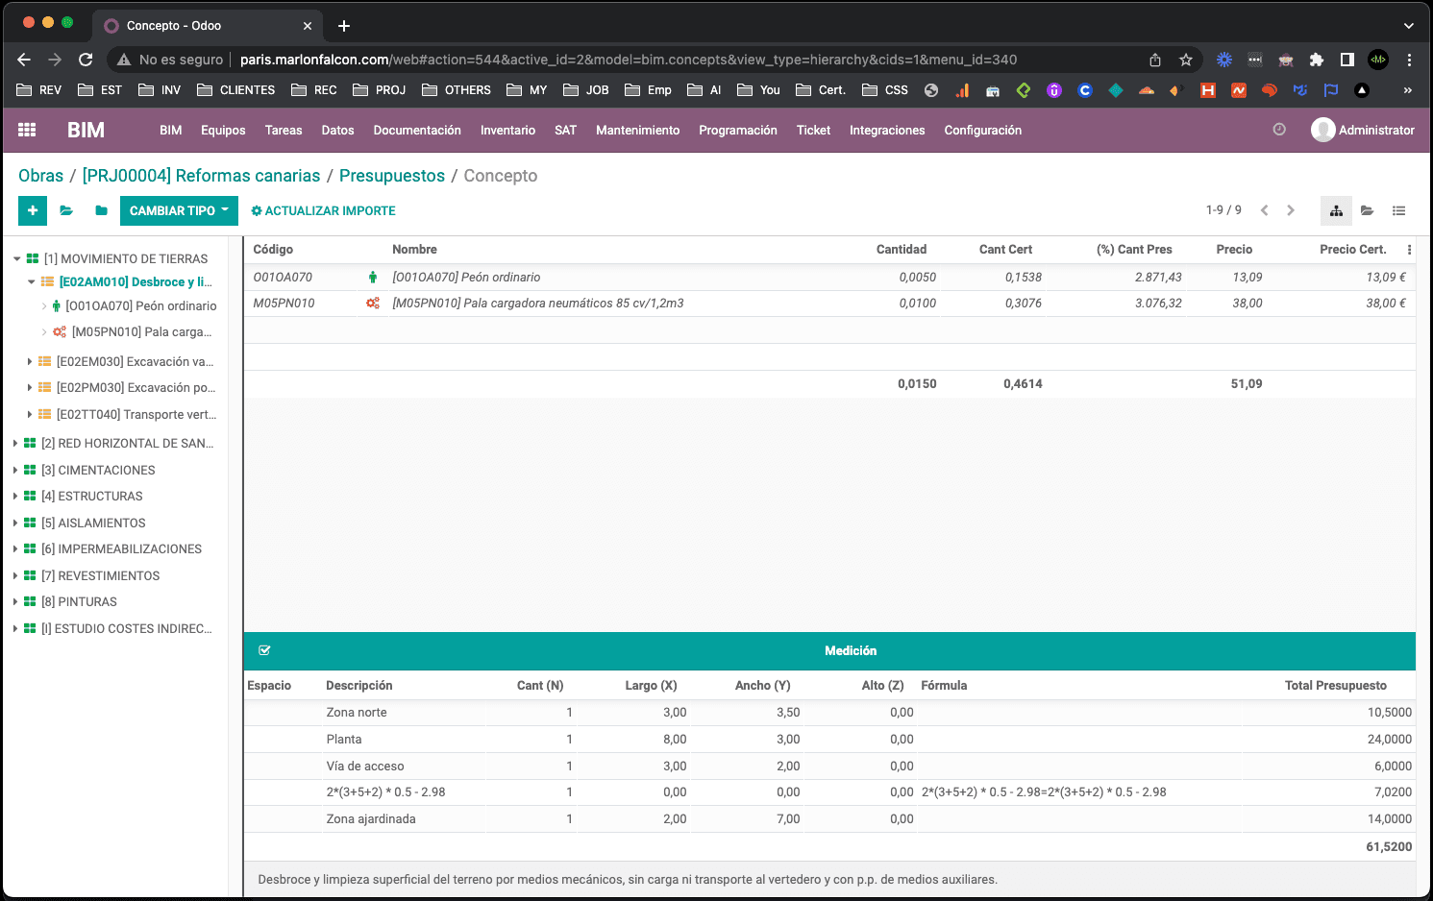Click ACTUALIZAR IMPORTE button

coord(323,210)
